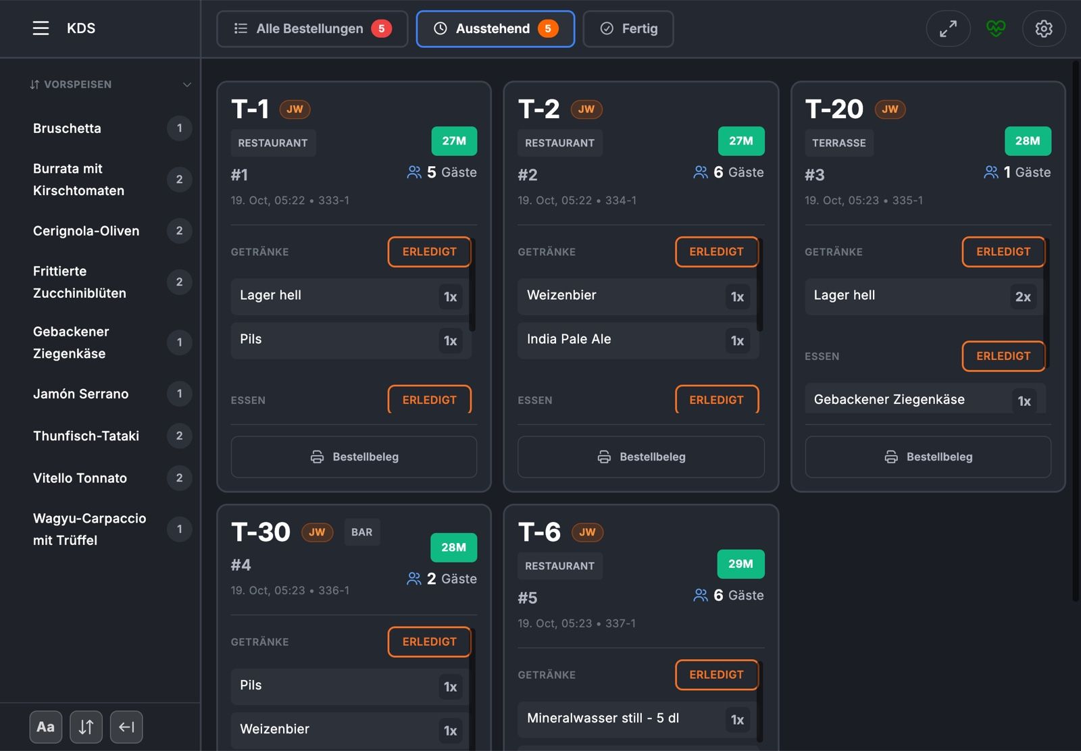
Task: Open the hamburger menu next to KDS
Action: (x=41, y=28)
